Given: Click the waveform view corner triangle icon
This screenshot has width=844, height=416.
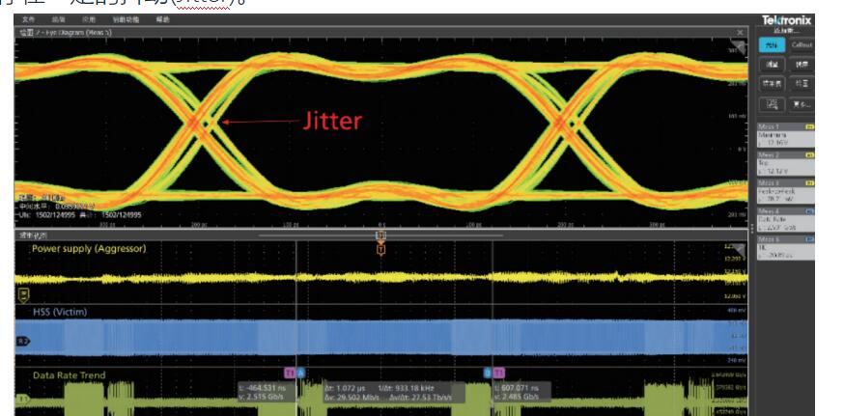Looking at the screenshot, I should pyautogui.click(x=739, y=251).
